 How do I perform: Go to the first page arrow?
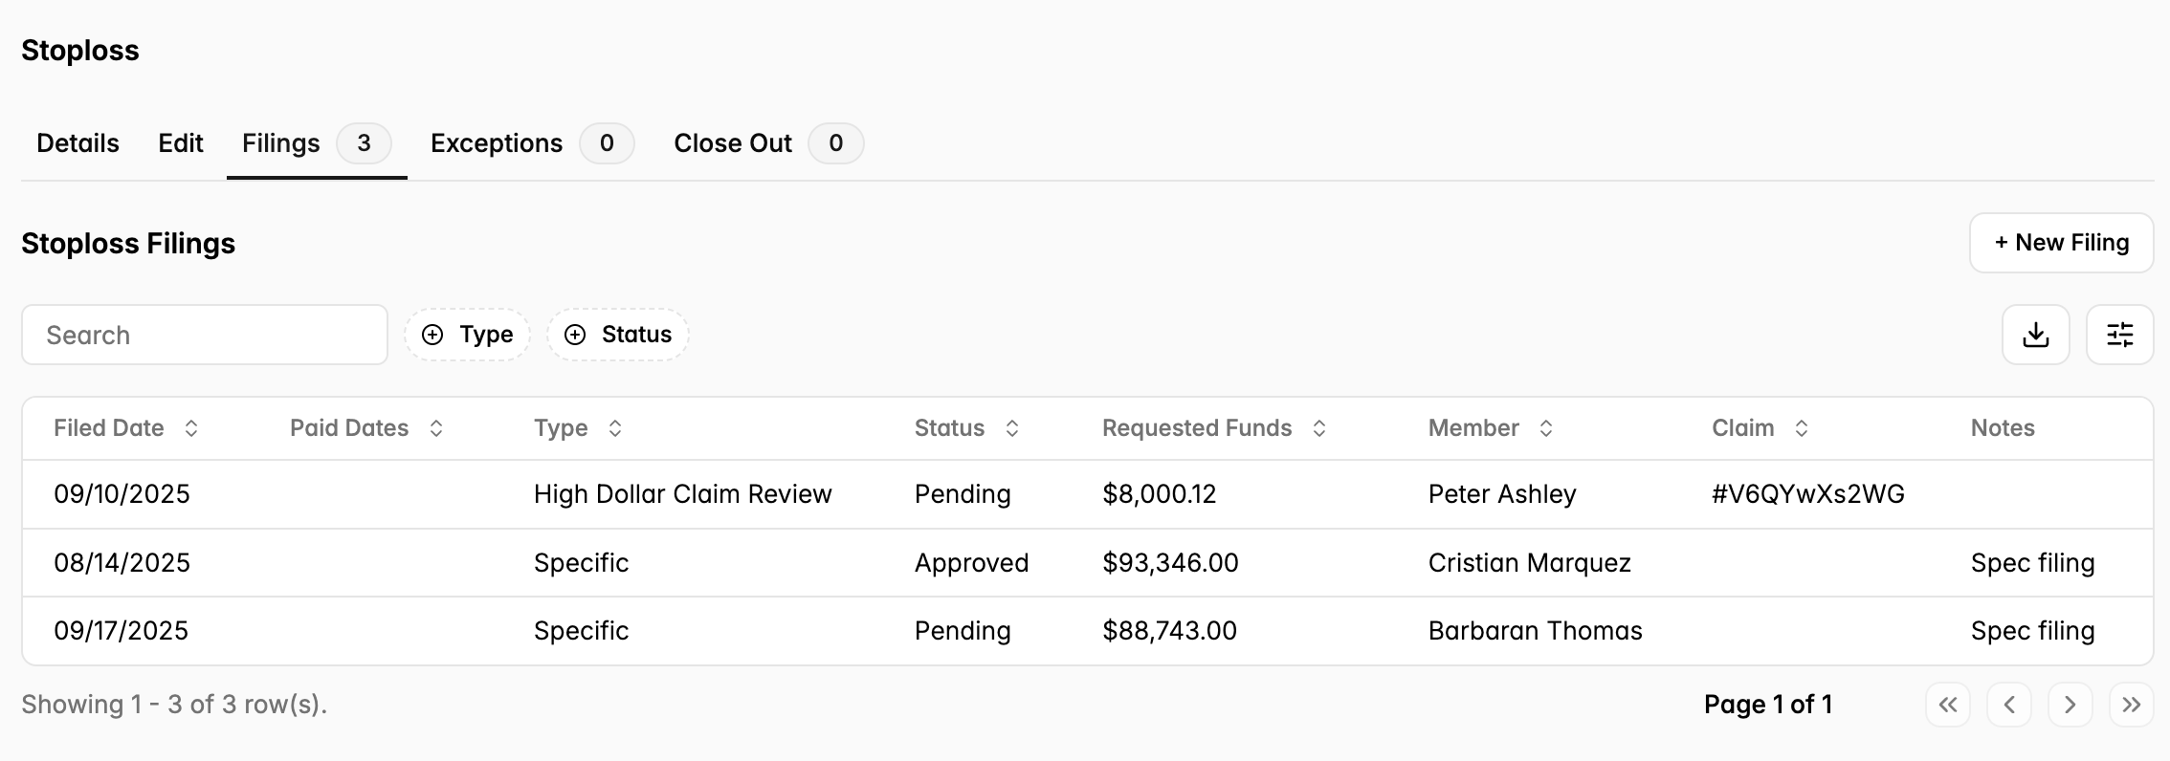[x=1948, y=705]
